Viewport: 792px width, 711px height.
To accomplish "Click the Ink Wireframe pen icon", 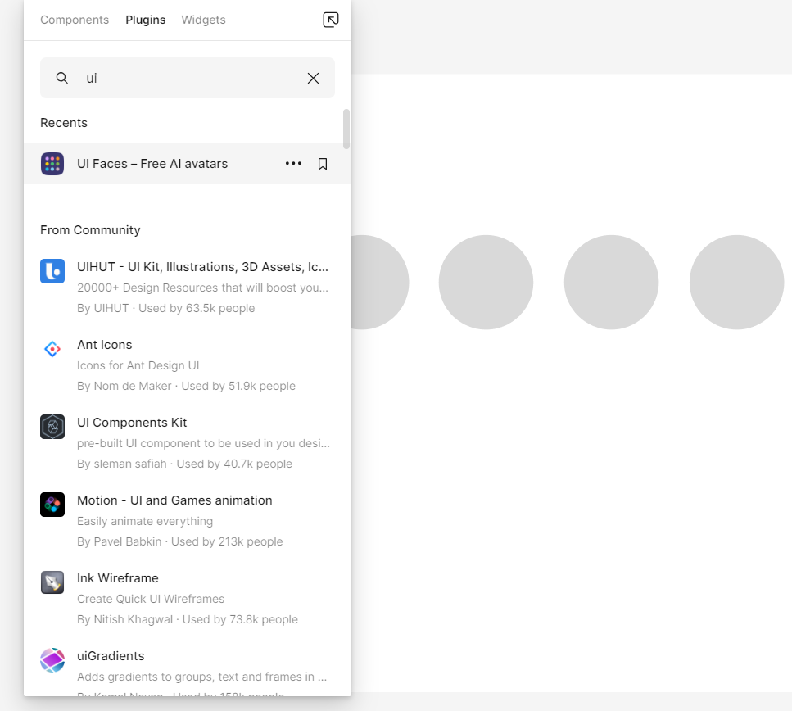I will point(52,582).
